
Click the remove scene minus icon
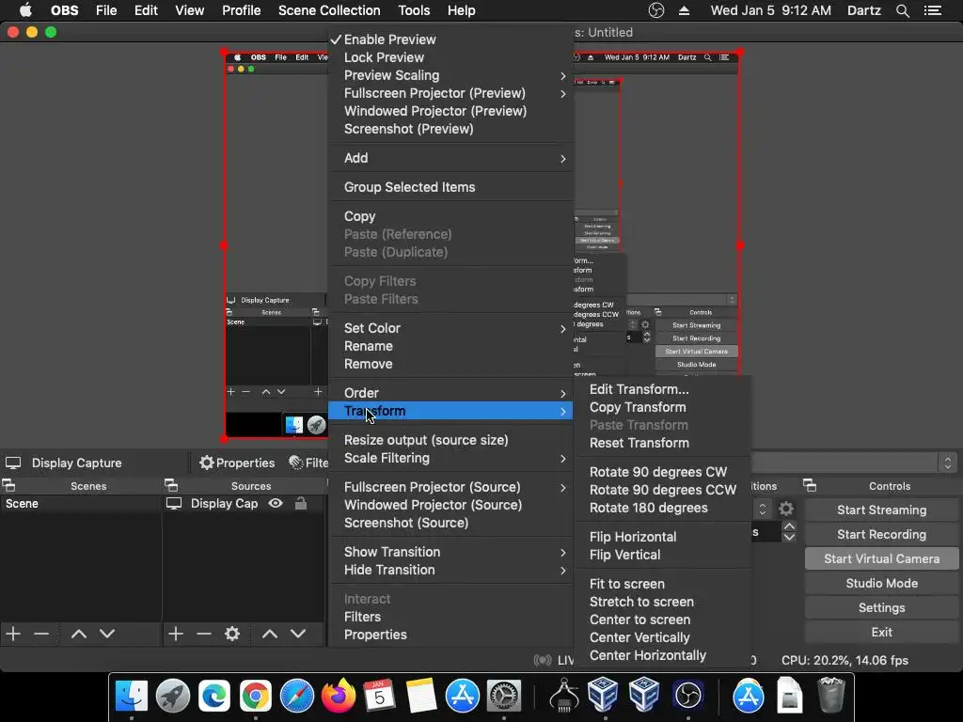[41, 634]
